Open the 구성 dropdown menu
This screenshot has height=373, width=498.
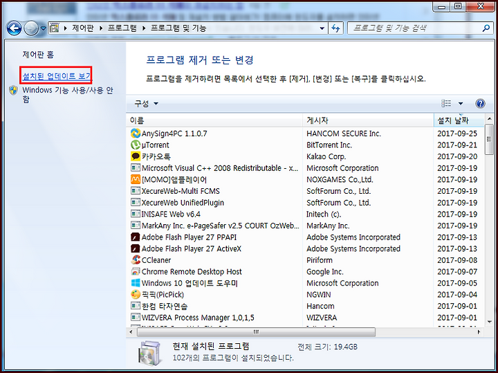[x=146, y=104]
